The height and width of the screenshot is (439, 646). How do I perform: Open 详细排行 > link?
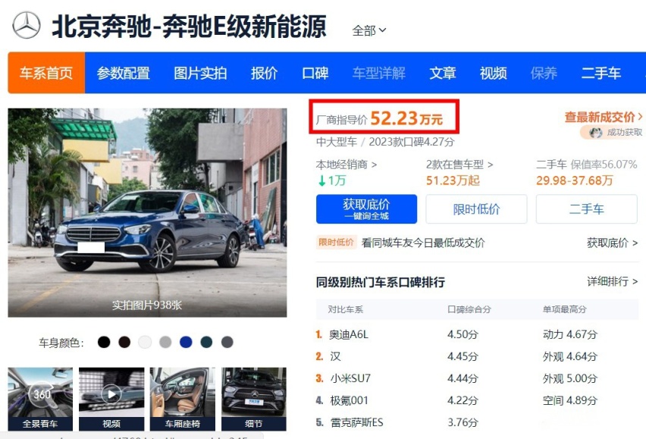tap(612, 282)
